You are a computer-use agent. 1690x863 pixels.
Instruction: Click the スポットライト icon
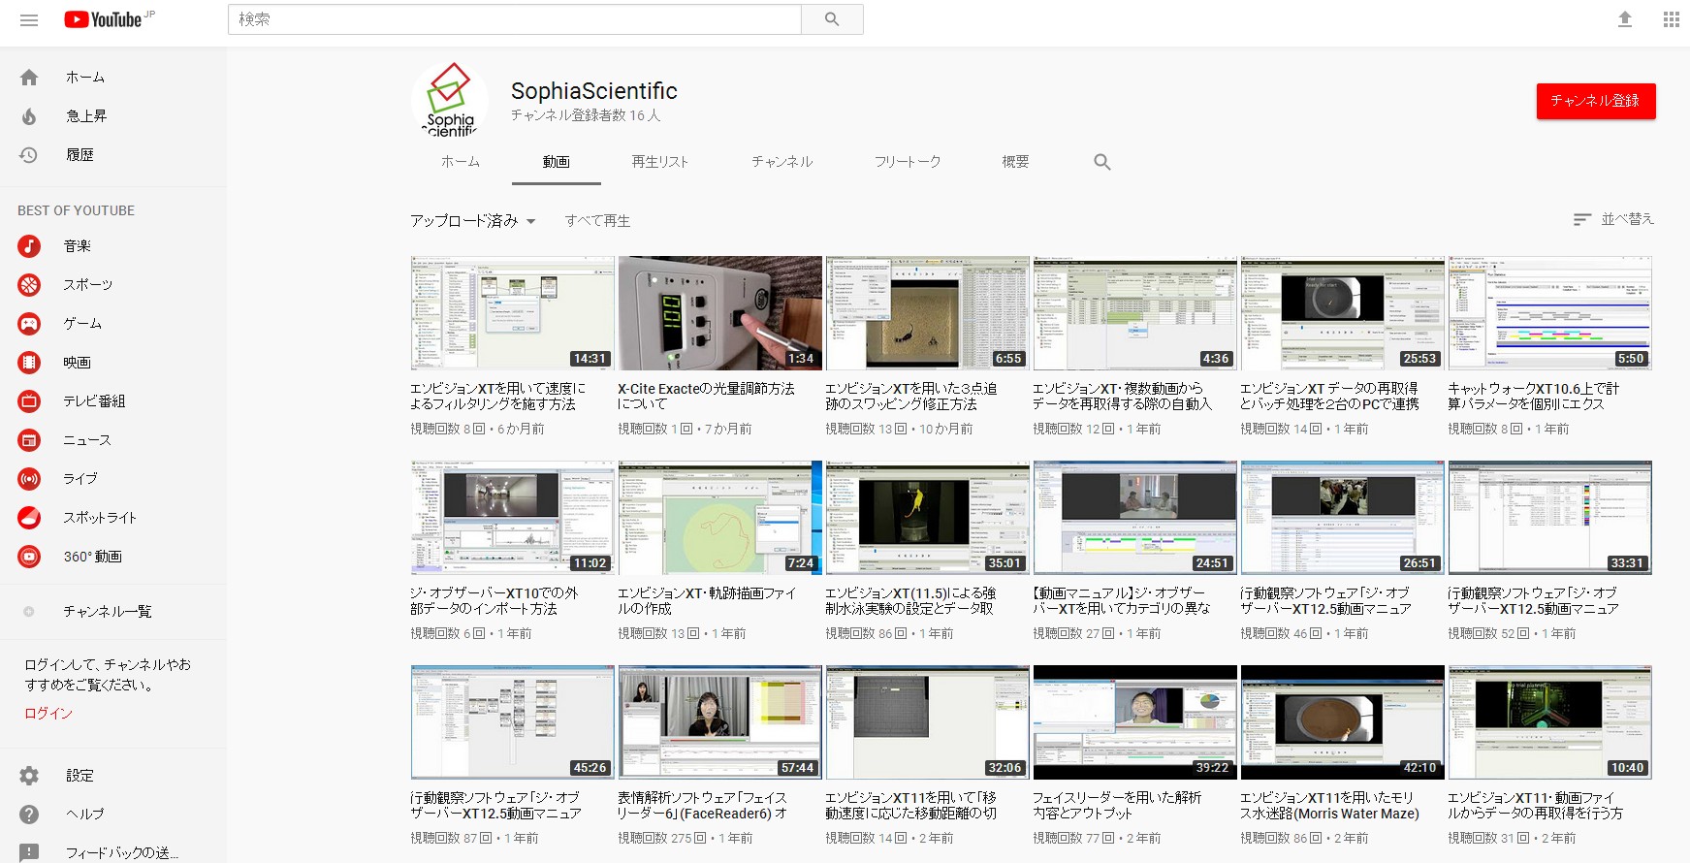click(x=29, y=518)
